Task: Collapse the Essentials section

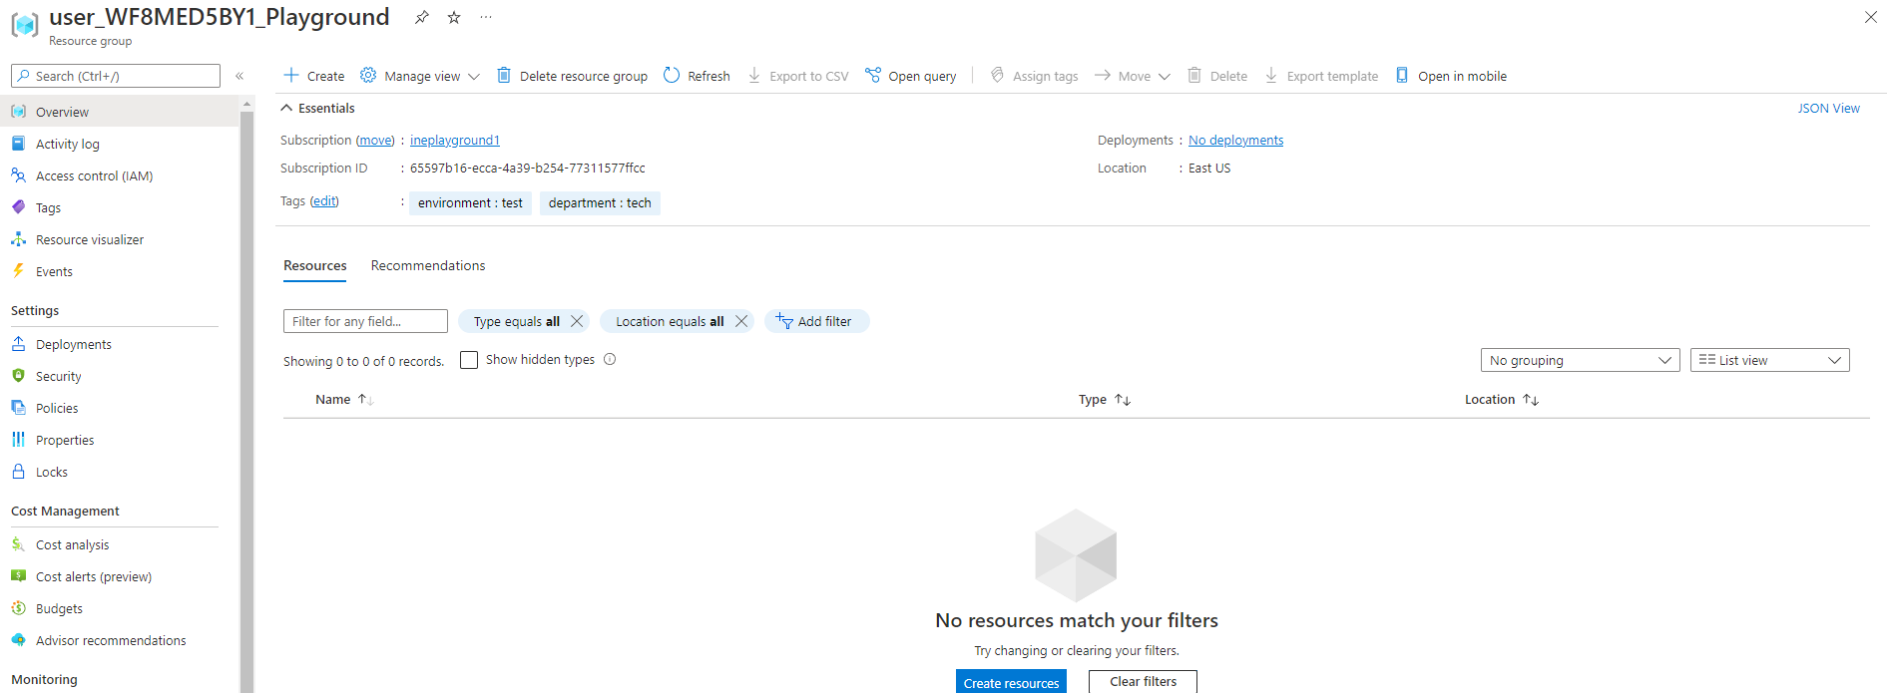Action: [287, 108]
